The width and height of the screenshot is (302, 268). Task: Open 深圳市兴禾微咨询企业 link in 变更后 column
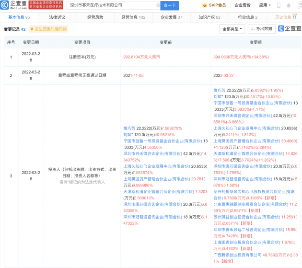(x=243, y=116)
